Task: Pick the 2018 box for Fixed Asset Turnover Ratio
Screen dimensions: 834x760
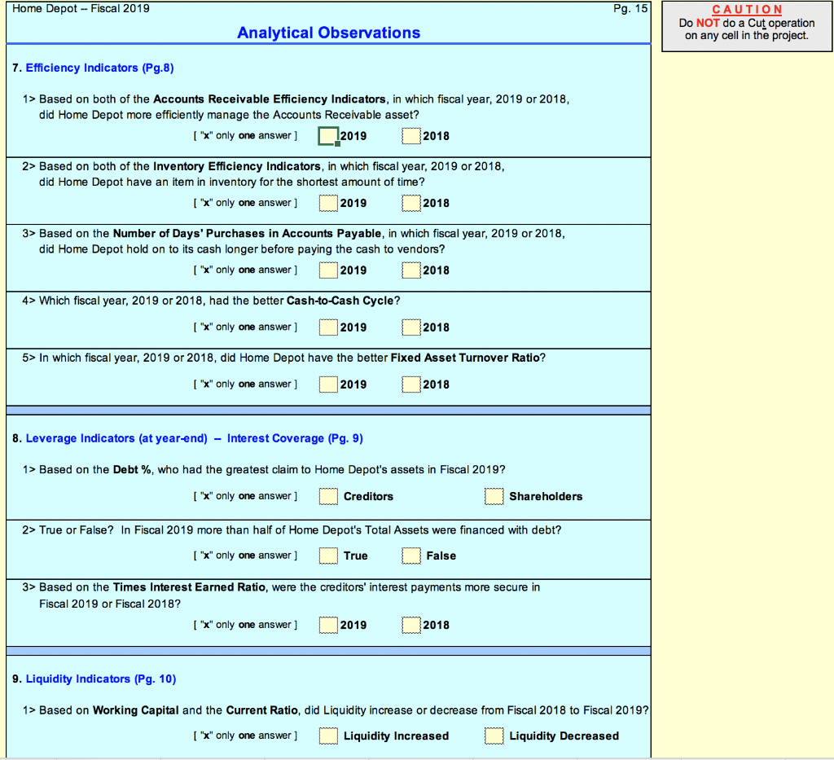Action: pyautogui.click(x=411, y=384)
